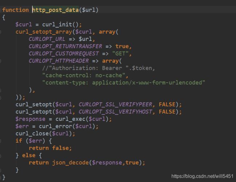Click $err inside the if condition
236x182 pixels.
(35, 141)
